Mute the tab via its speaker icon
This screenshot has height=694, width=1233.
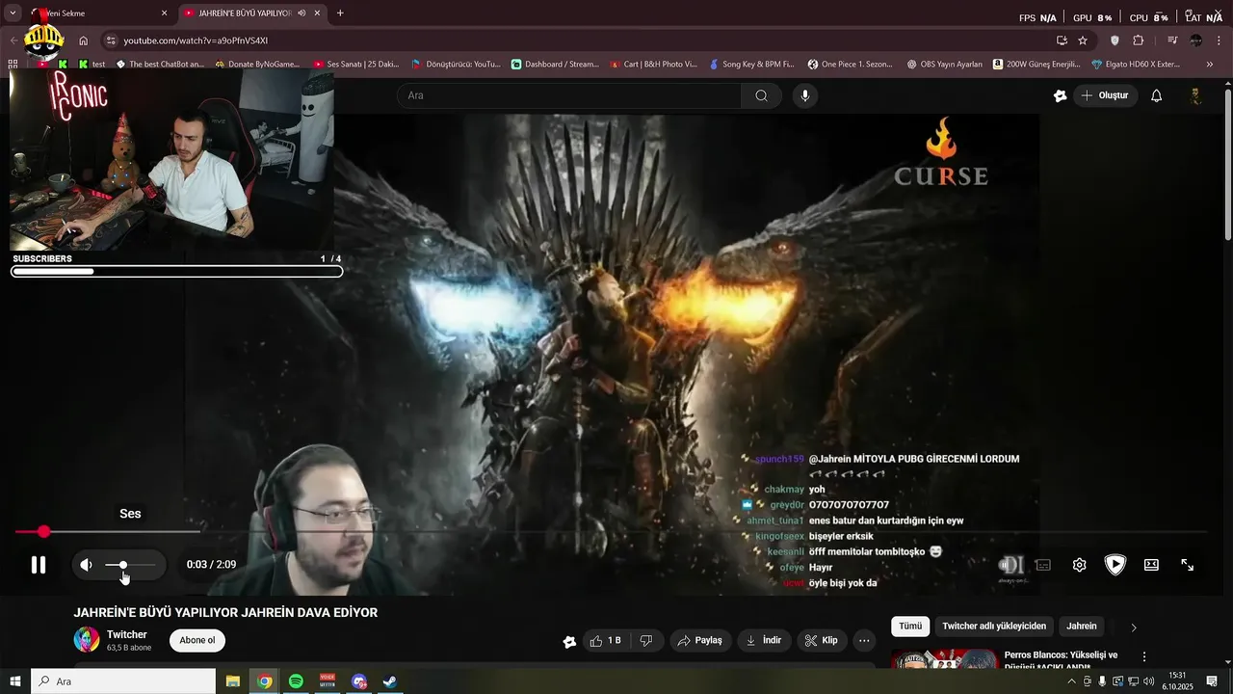click(x=302, y=13)
